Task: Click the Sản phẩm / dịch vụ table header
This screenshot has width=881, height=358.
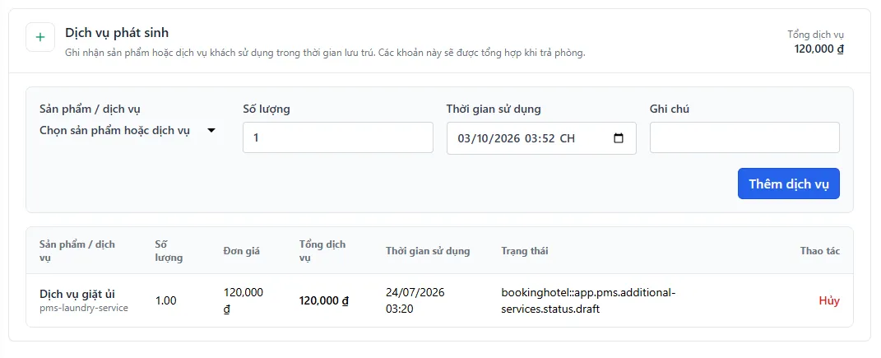Action: point(77,251)
